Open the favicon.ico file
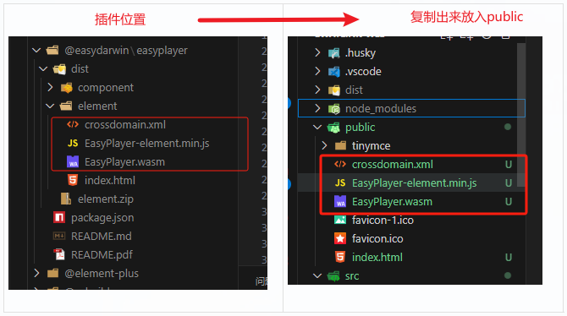 [377, 239]
